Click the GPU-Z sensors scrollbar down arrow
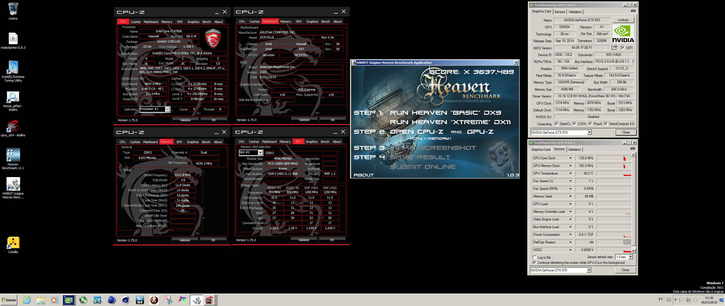Screen dimensions: 725x306 pyautogui.click(x=633, y=251)
